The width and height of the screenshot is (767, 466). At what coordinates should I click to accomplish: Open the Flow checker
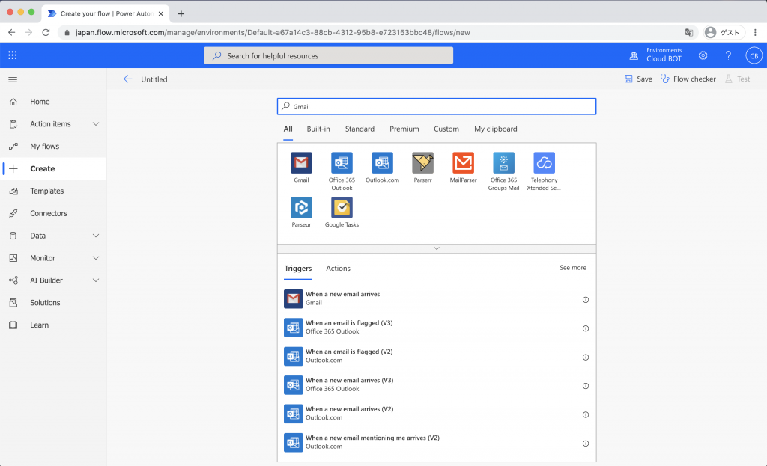[x=688, y=79]
